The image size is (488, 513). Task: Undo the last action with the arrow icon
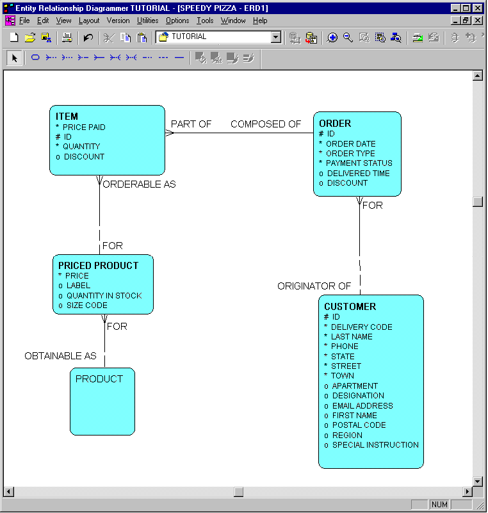click(88, 38)
